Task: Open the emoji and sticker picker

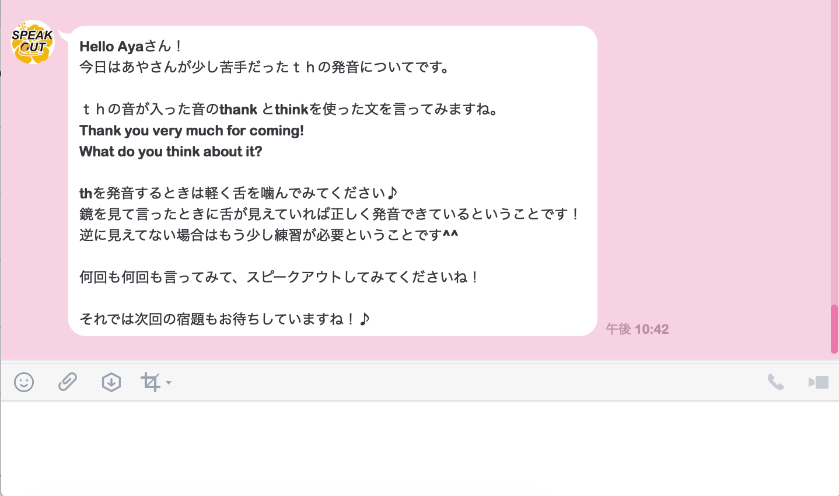Action: (x=24, y=382)
